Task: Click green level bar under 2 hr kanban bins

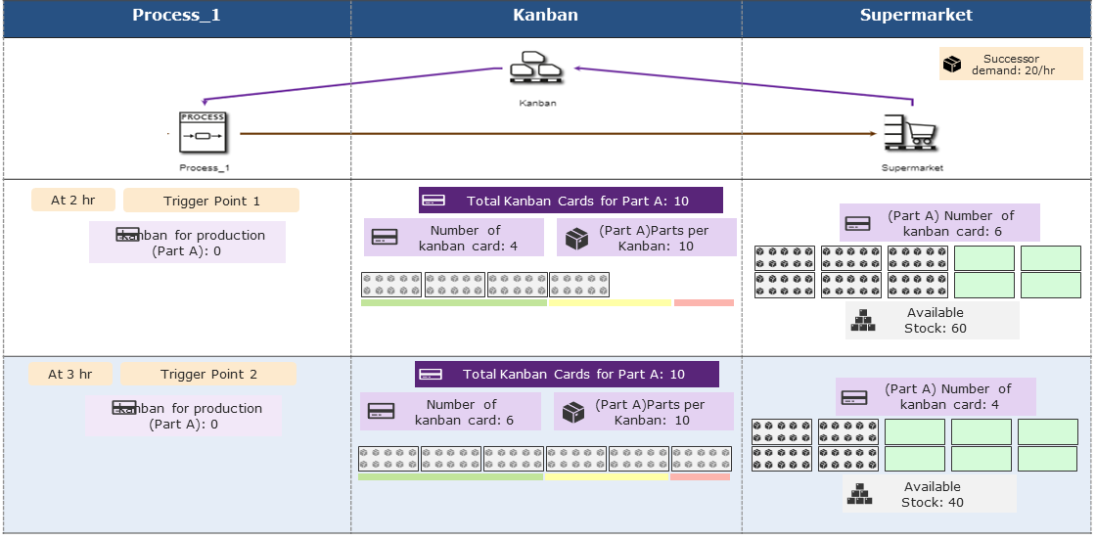Action: pos(453,303)
